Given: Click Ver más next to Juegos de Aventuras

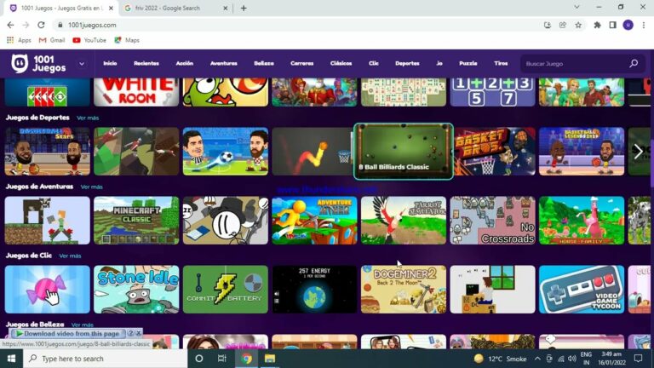Looking at the screenshot, I should [92, 187].
